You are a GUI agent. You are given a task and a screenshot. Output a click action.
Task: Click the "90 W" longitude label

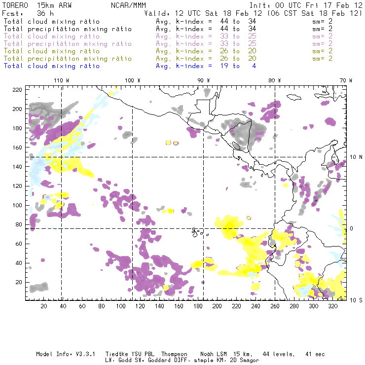point(204,80)
